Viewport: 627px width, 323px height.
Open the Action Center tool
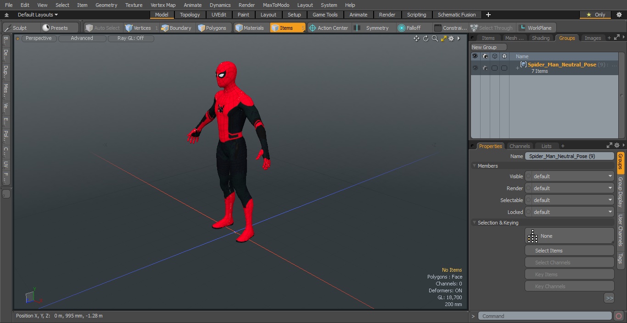[329, 28]
